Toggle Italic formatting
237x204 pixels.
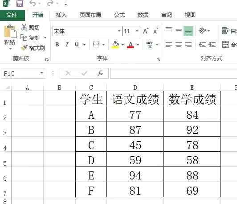tap(67, 45)
